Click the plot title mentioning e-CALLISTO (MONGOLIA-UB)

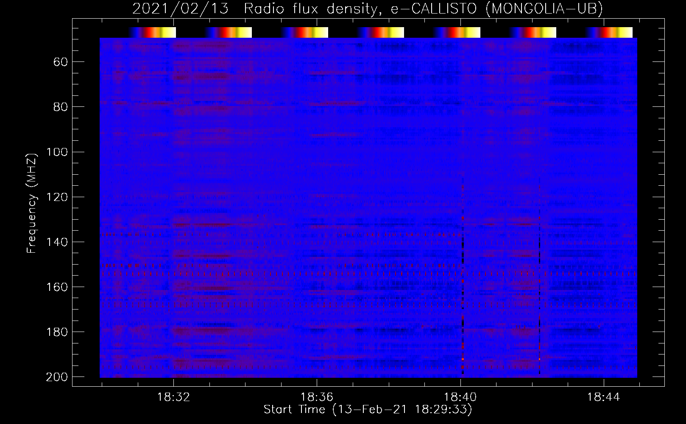pyautogui.click(x=368, y=9)
